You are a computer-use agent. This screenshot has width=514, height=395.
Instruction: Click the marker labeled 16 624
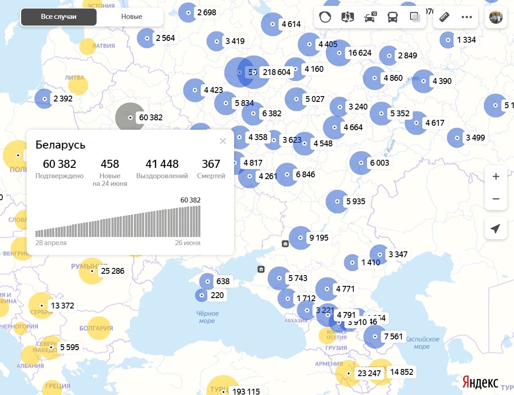point(339,53)
